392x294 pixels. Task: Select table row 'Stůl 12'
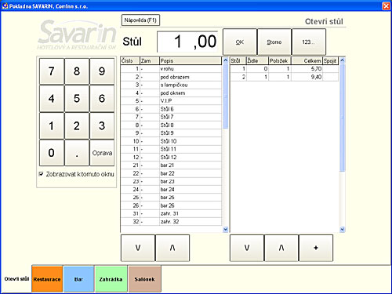pyautogui.click(x=171, y=157)
